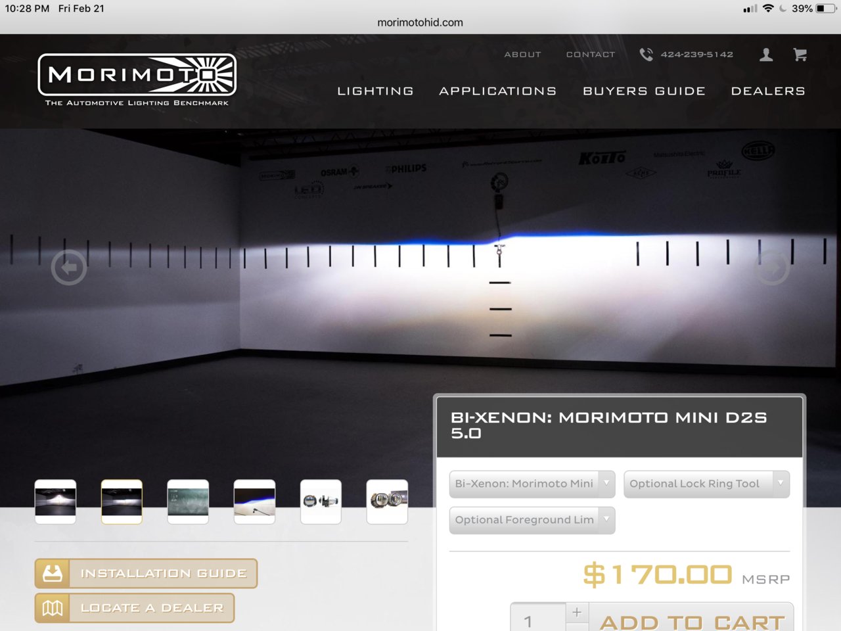Image resolution: width=841 pixels, height=631 pixels.
Task: Select the third greenish thumbnail
Action: [188, 502]
